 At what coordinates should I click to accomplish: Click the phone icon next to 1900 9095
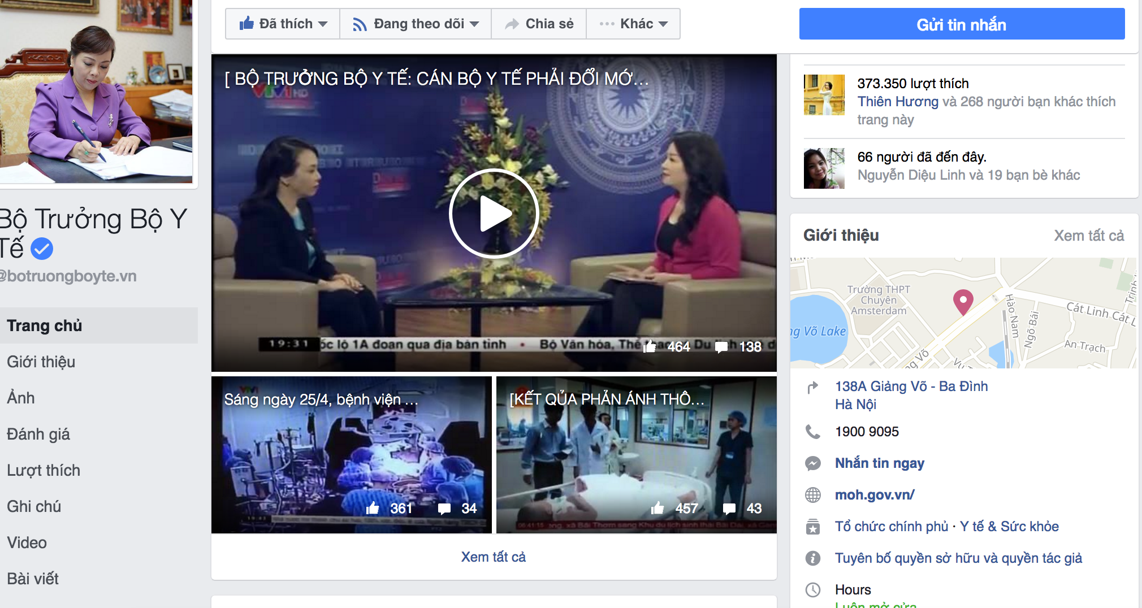point(812,432)
